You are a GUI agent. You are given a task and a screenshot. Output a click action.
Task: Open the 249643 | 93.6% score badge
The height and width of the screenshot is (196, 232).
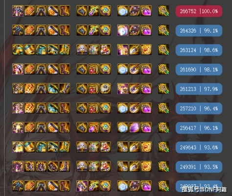click(199, 147)
